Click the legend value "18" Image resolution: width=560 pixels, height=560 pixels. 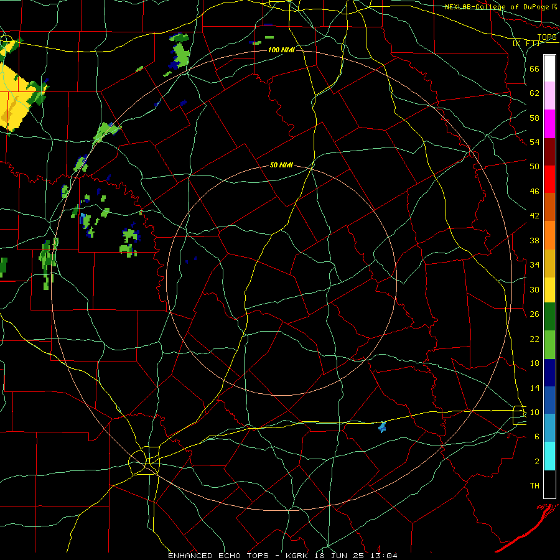pos(534,363)
